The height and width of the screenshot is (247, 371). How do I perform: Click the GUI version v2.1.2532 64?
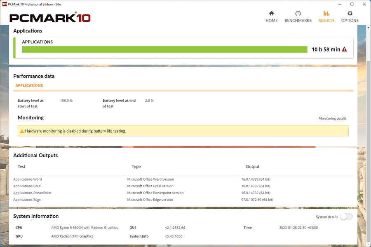point(175,228)
